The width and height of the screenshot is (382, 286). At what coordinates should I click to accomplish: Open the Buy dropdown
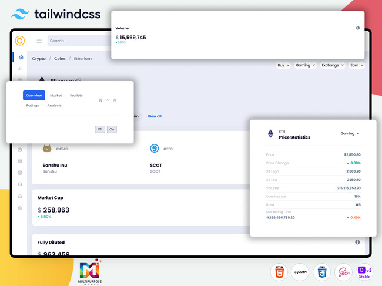click(x=283, y=65)
